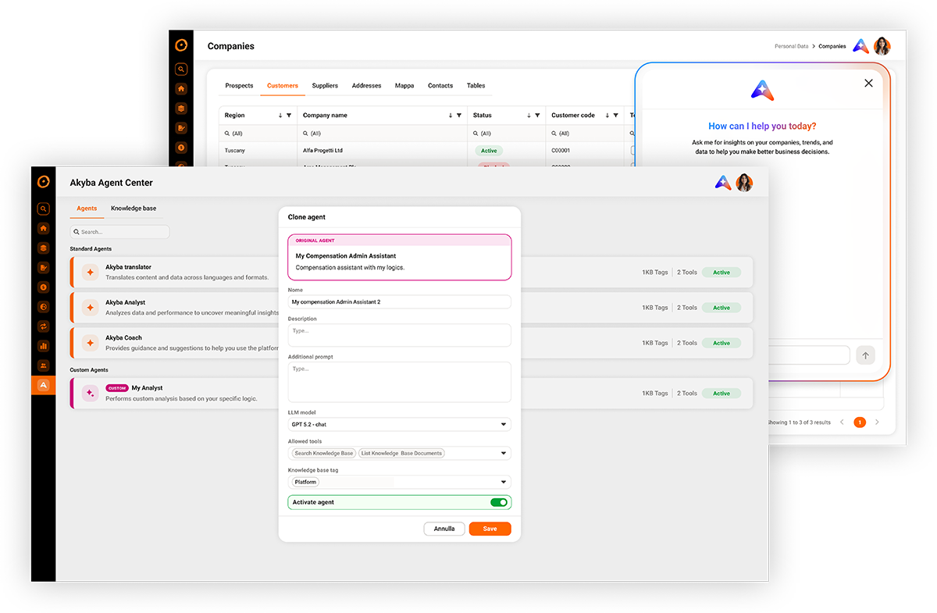Viewport: 937px width, 613px height.
Task: Click the Nome input field in Clone agent
Action: coord(399,301)
